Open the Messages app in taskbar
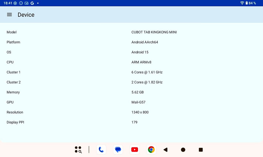The height and width of the screenshot is (157, 263). [118, 150]
